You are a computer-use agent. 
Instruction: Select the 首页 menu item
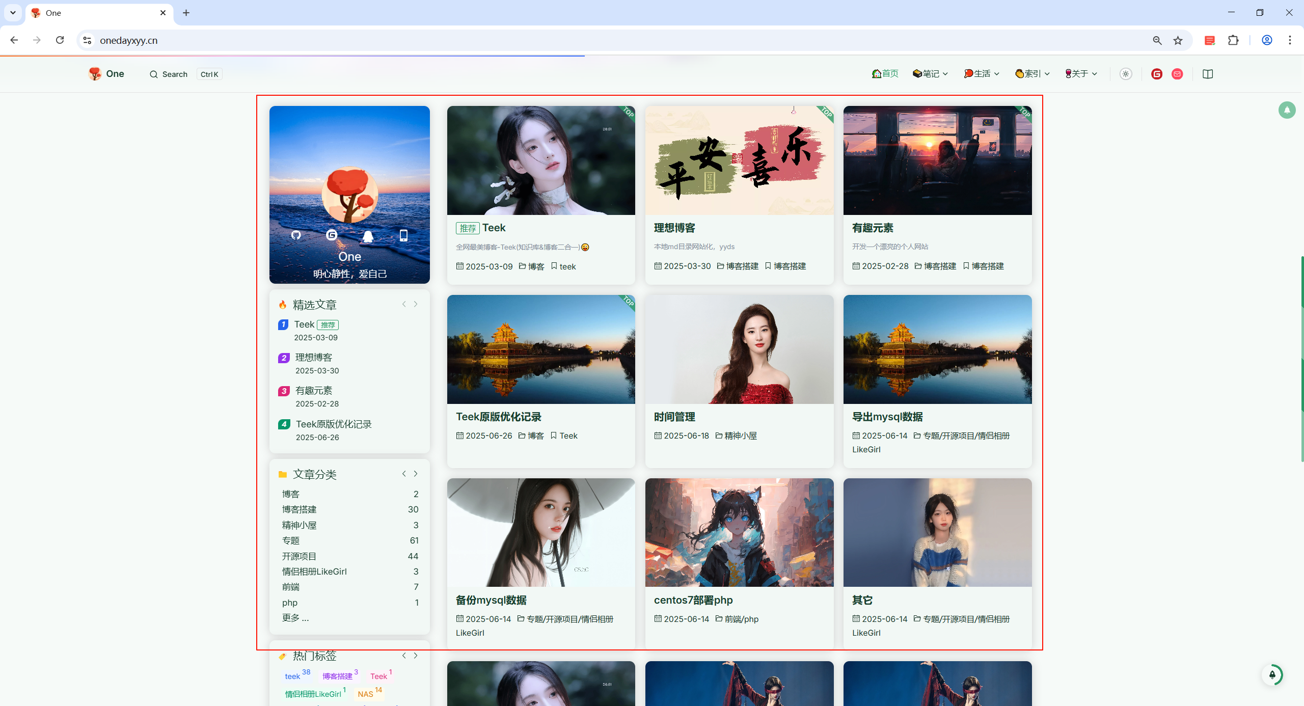tap(885, 74)
